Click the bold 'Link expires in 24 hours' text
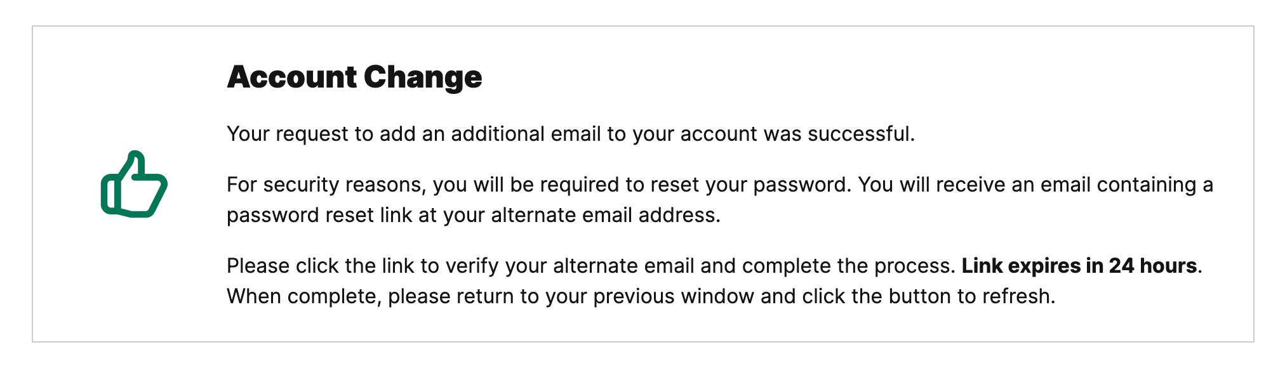Viewport: 1285px width, 373px height. pyautogui.click(x=1079, y=266)
